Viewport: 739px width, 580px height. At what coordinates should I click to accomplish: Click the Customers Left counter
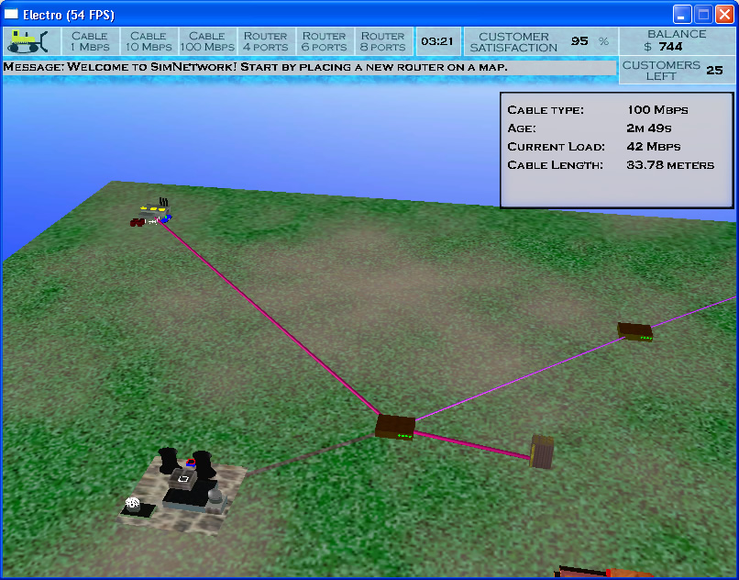click(677, 70)
